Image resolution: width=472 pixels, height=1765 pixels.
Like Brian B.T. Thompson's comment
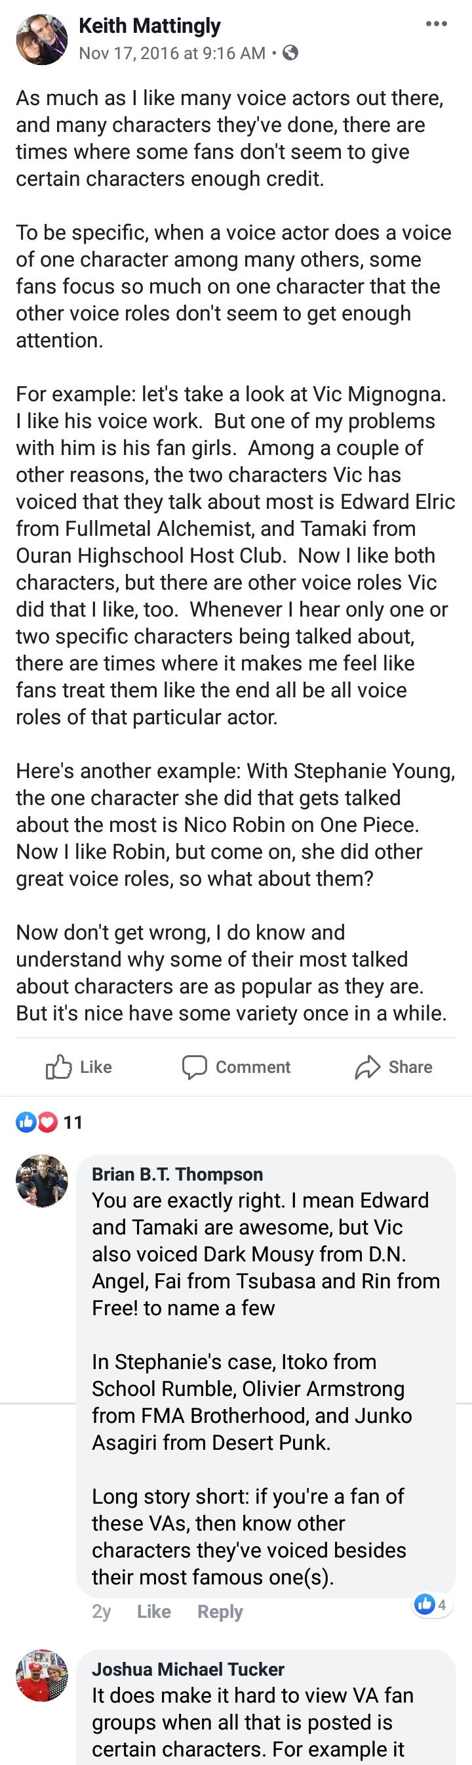pos(154,1611)
